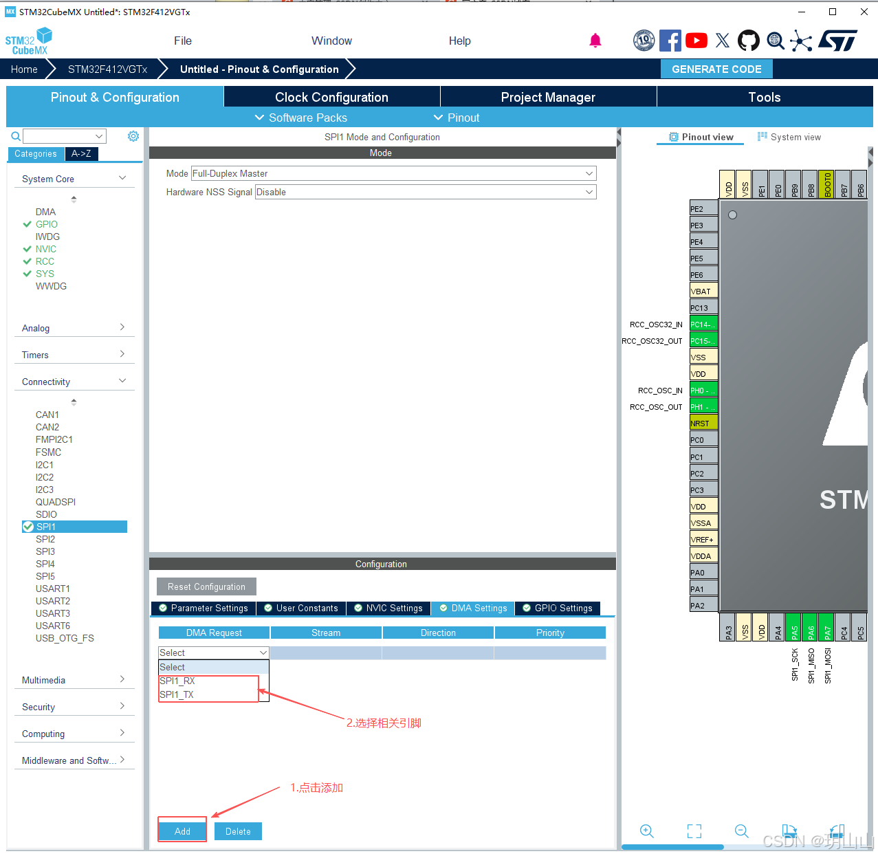Open the DMA Request Select combo box
Image resolution: width=878 pixels, height=856 pixels.
[213, 652]
